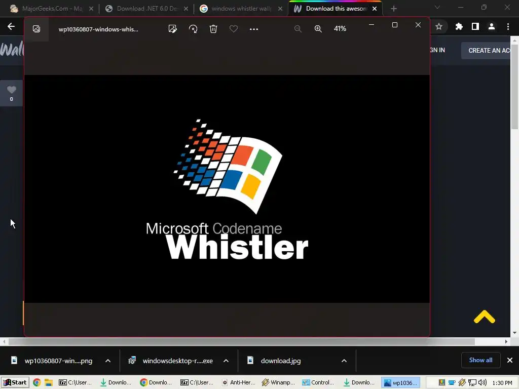The height and width of the screenshot is (389, 519).
Task: Switch to Winamp taskbar window
Action: point(278,382)
